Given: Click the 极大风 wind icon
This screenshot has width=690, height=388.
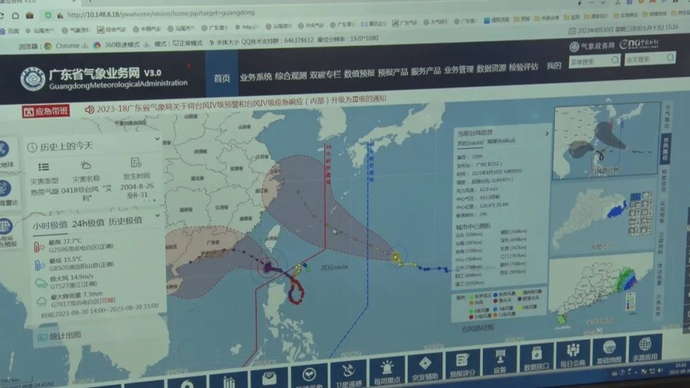Looking at the screenshot, I should (42, 283).
